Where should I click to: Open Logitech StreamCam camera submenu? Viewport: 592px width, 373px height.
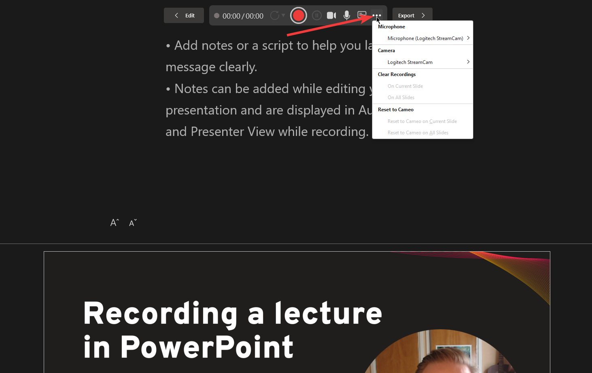[422, 62]
